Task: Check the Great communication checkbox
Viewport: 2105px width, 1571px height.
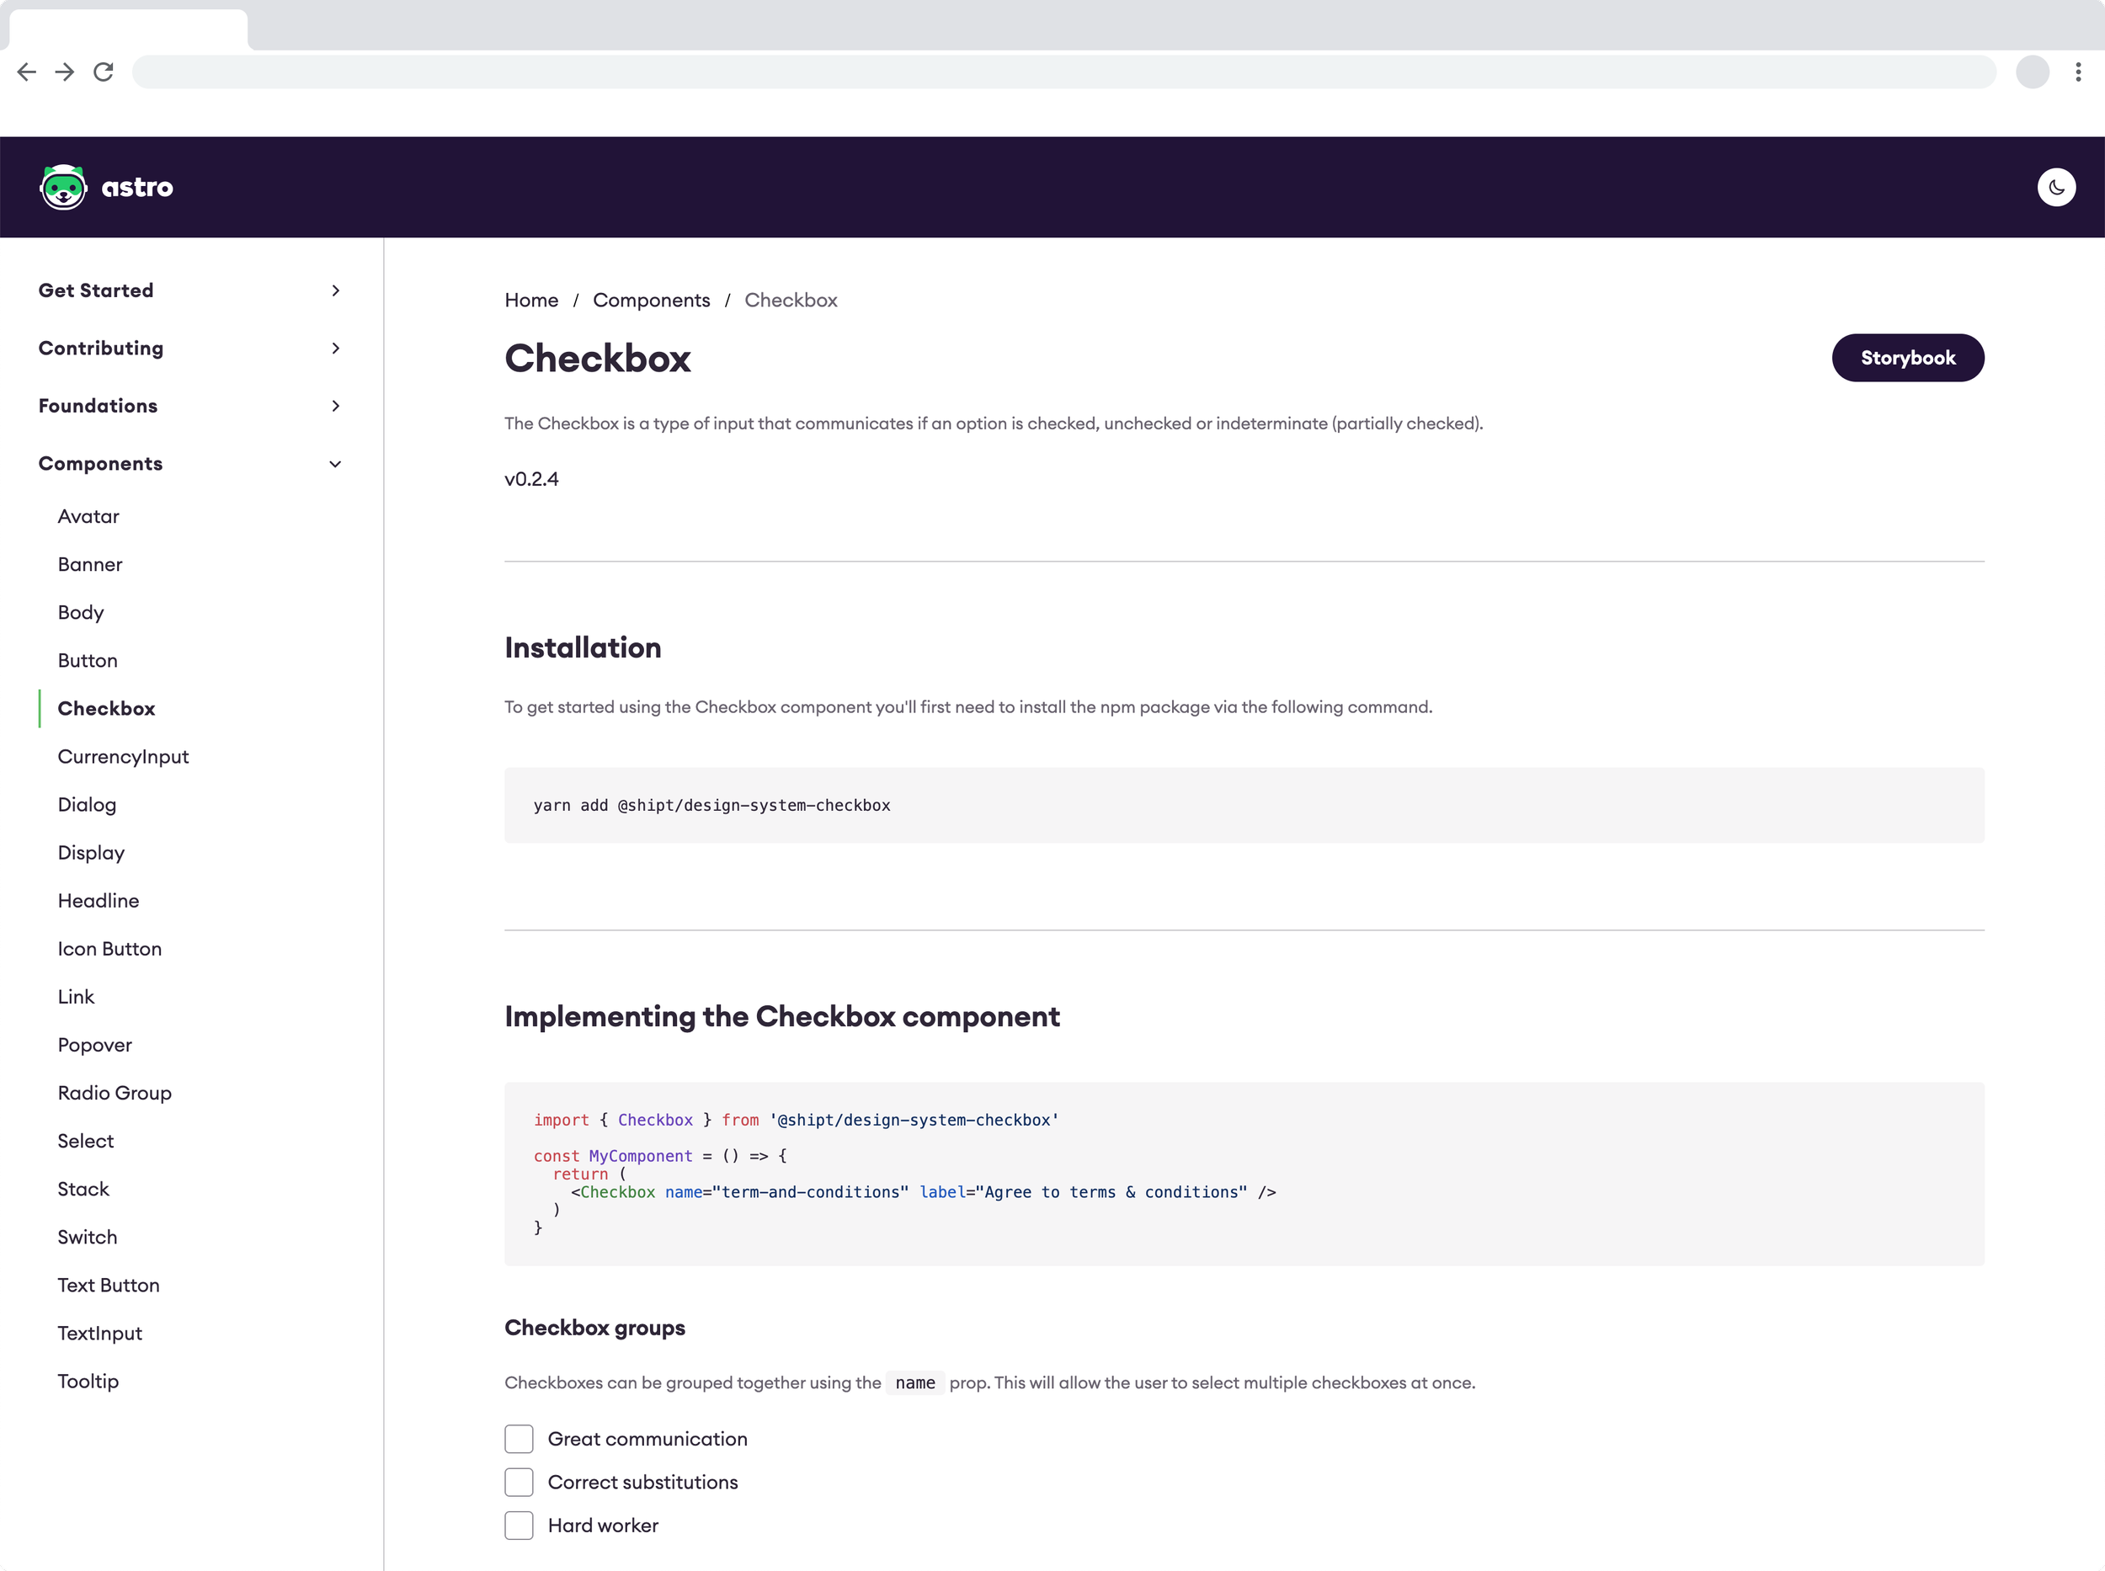Action: point(519,1439)
